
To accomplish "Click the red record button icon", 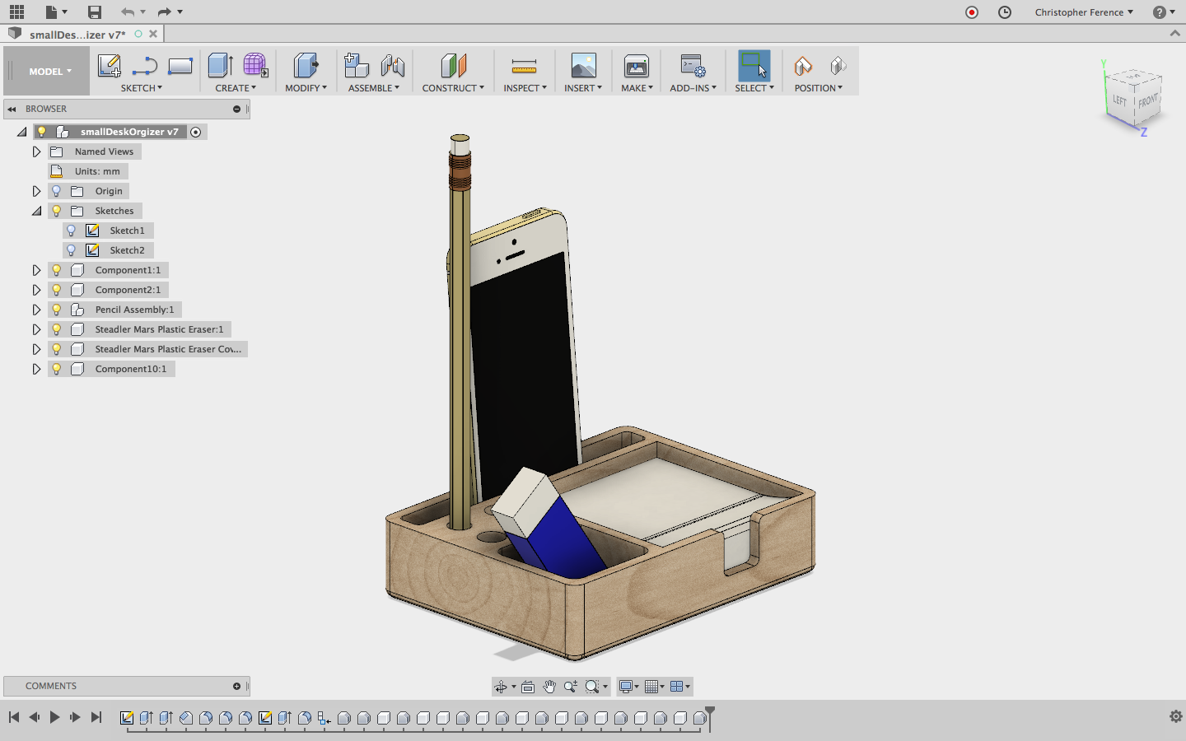I will (972, 12).
